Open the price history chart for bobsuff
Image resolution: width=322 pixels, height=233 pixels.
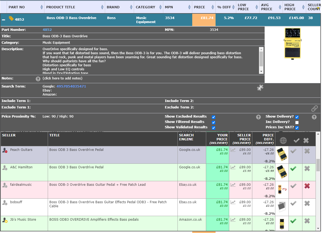pyautogui.click(x=233, y=202)
